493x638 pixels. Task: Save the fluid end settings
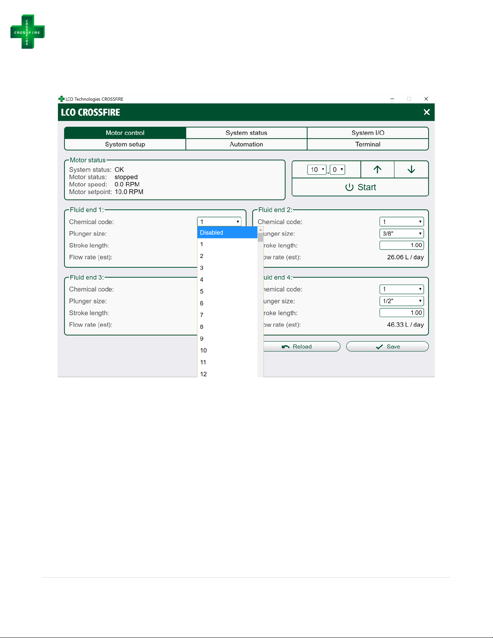coord(388,347)
